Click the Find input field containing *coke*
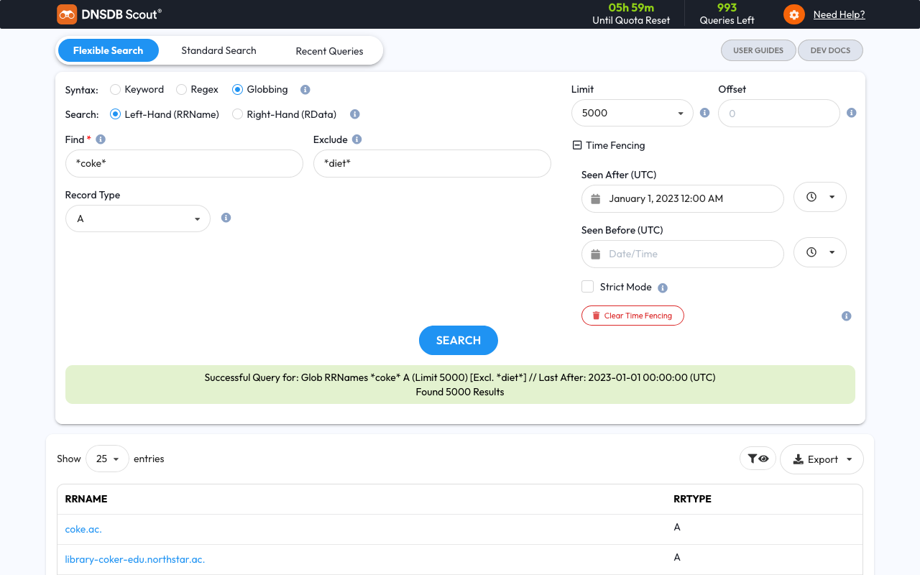 [184, 163]
